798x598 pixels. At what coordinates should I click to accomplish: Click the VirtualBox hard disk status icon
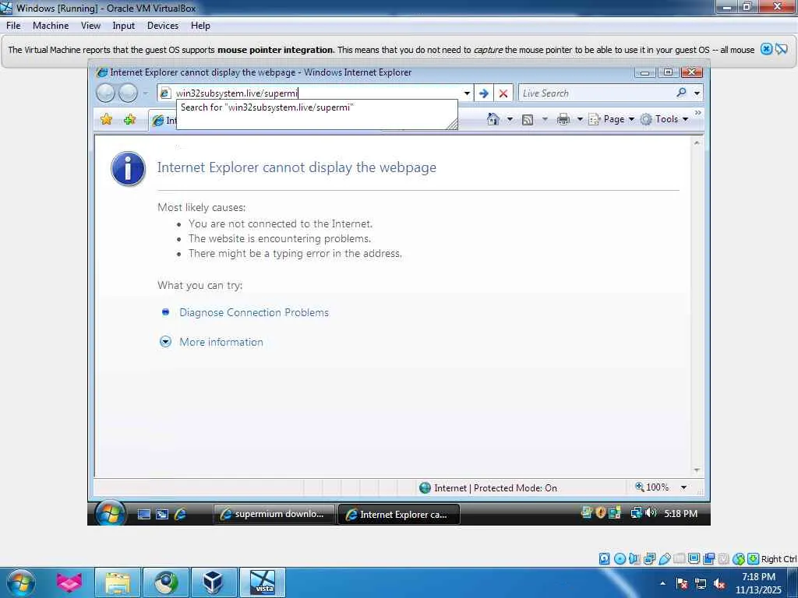coord(604,559)
